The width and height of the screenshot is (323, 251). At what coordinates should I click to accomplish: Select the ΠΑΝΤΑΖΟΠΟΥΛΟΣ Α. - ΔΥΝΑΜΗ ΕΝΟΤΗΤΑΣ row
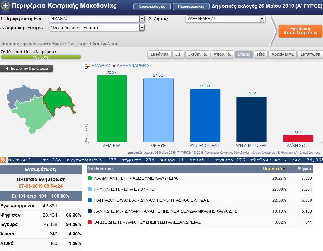pos(200,200)
